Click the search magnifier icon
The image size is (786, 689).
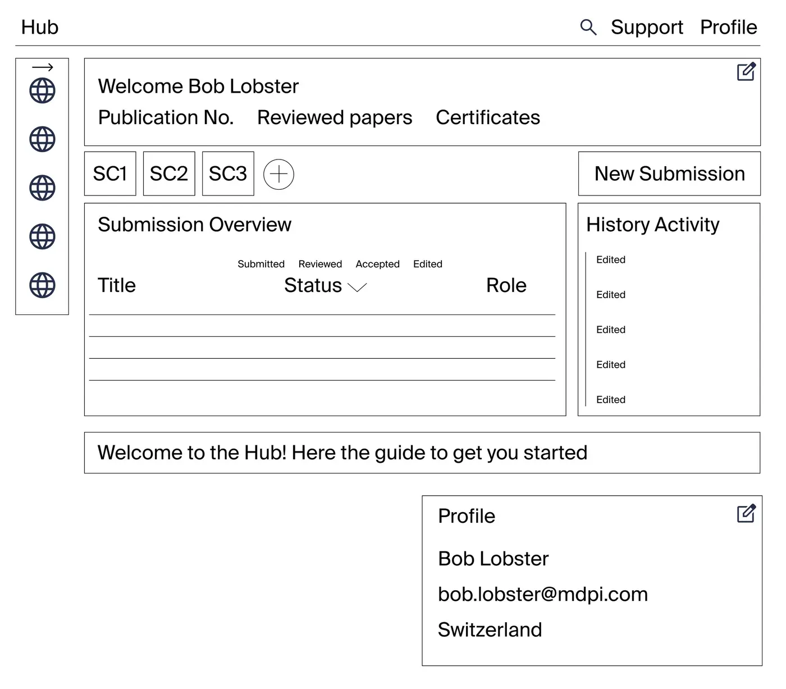point(588,27)
